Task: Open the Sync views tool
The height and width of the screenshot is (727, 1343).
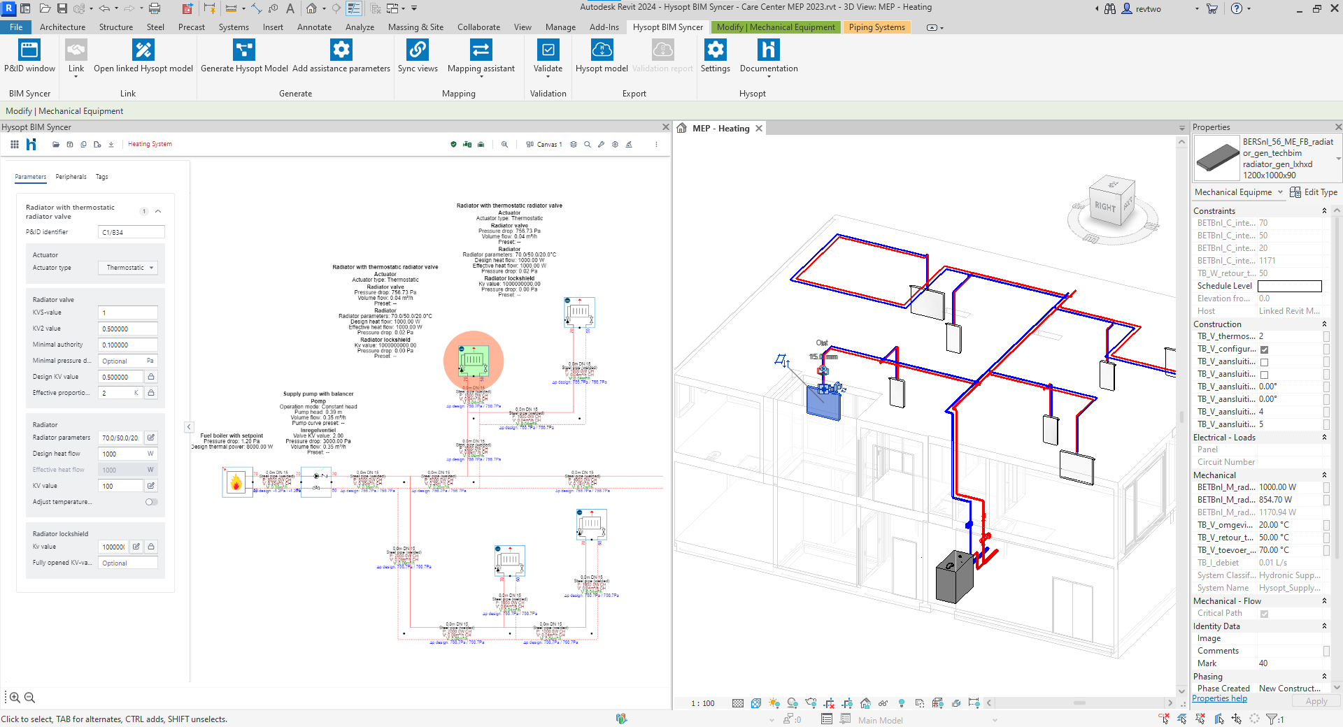Action: 418,50
